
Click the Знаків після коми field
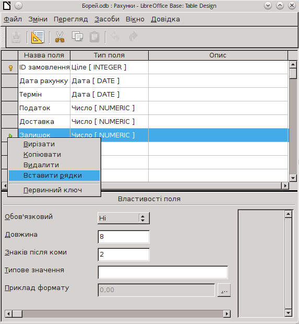(x=123, y=254)
